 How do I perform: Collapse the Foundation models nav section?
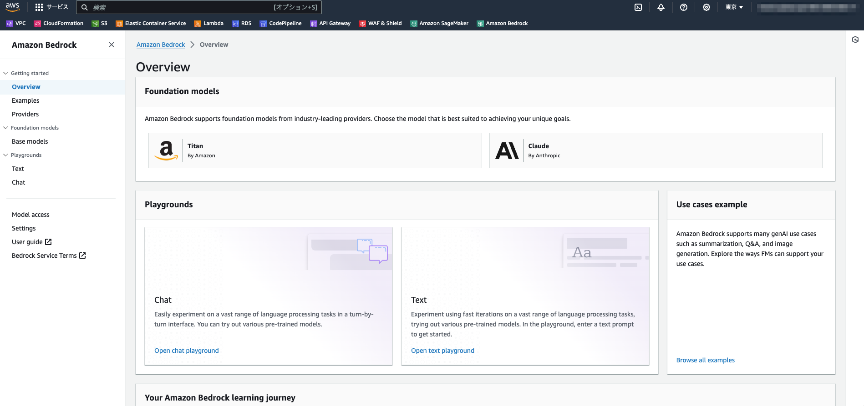[5, 128]
